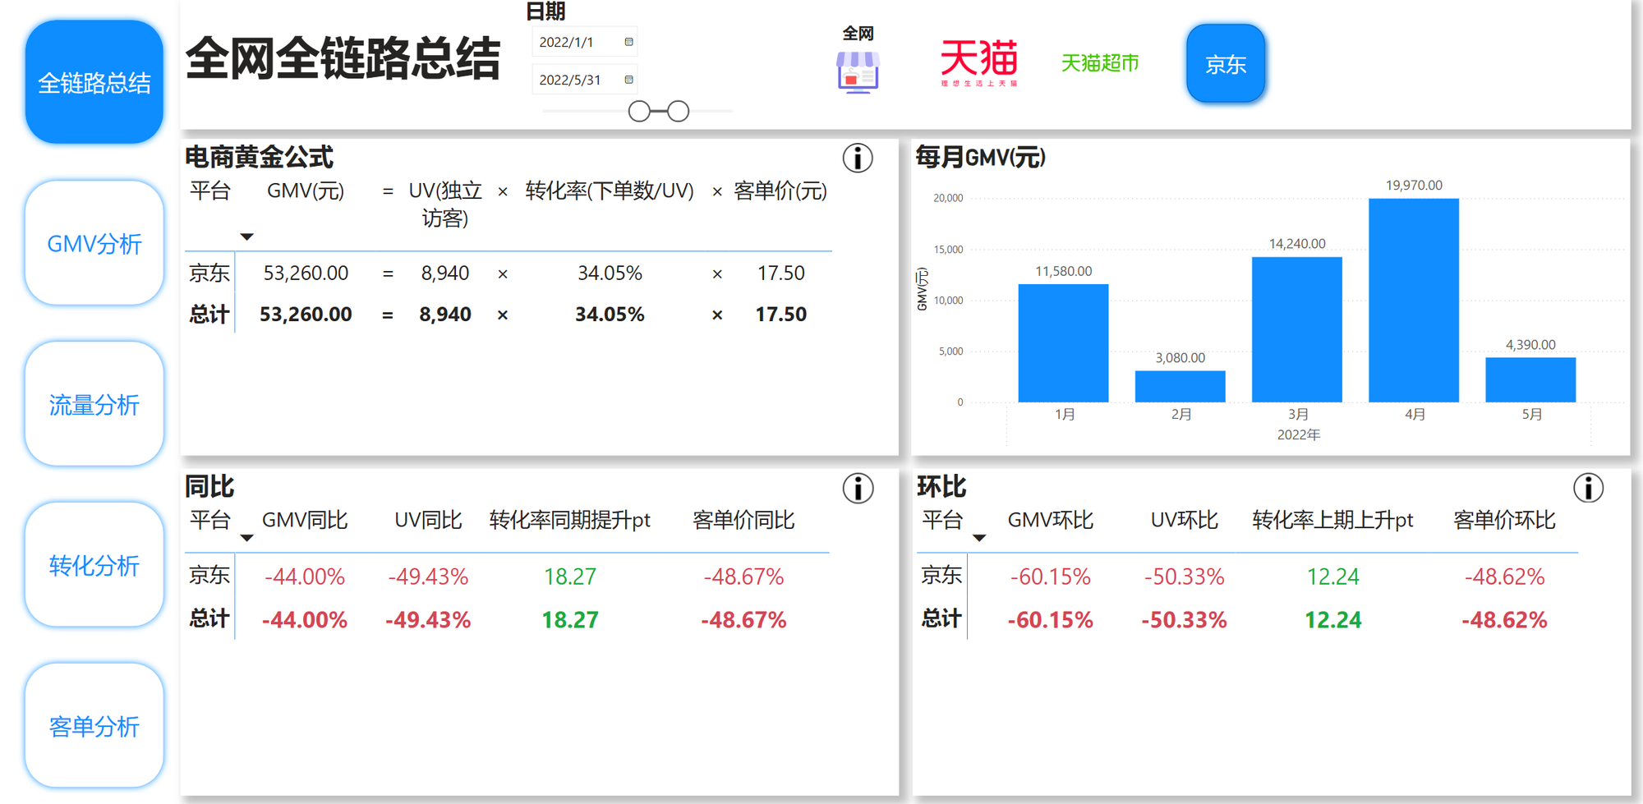Open calendar picker for start date 2022/1/1
The image size is (1643, 804).
(629, 42)
